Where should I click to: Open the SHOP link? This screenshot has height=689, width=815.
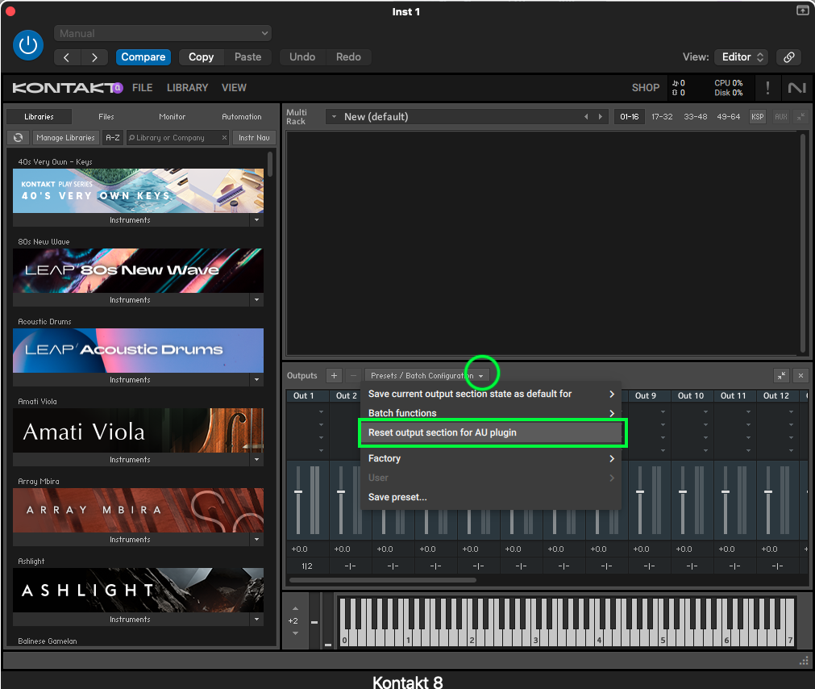tap(646, 88)
